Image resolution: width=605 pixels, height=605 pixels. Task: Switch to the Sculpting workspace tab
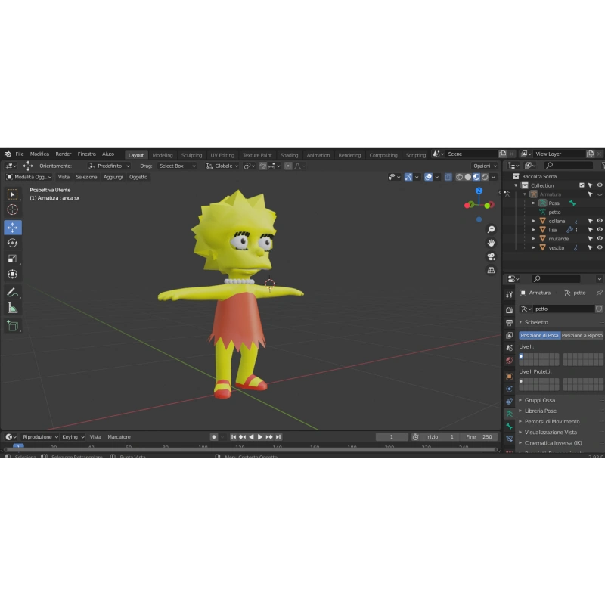click(x=192, y=155)
